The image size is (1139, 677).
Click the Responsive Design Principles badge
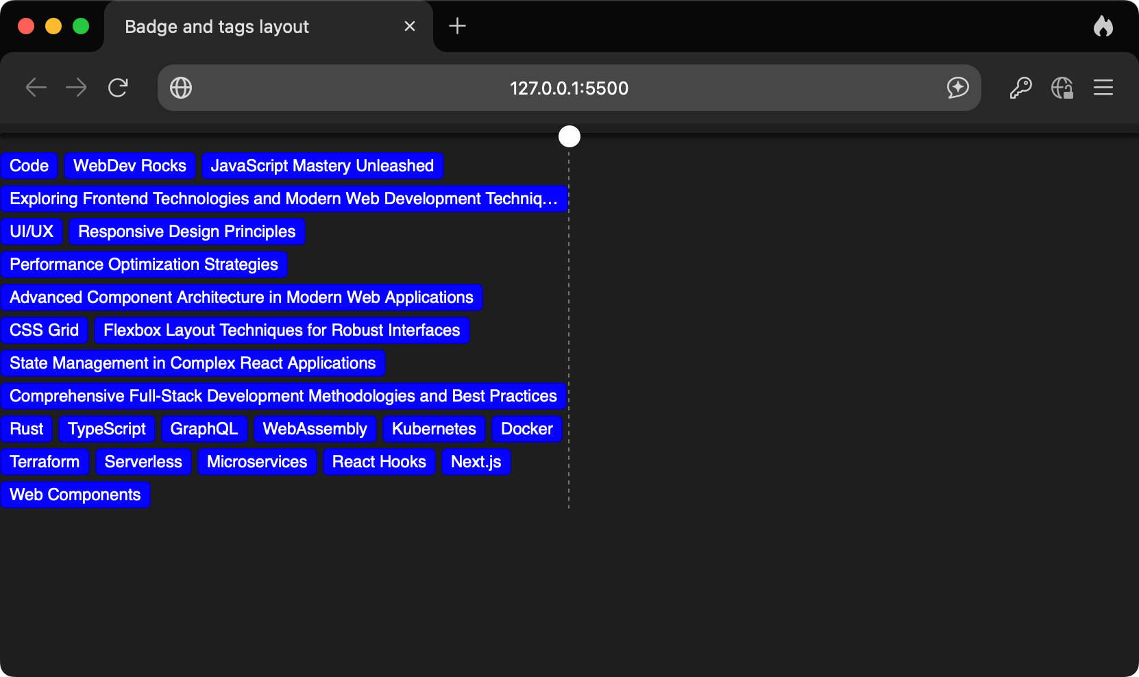187,232
